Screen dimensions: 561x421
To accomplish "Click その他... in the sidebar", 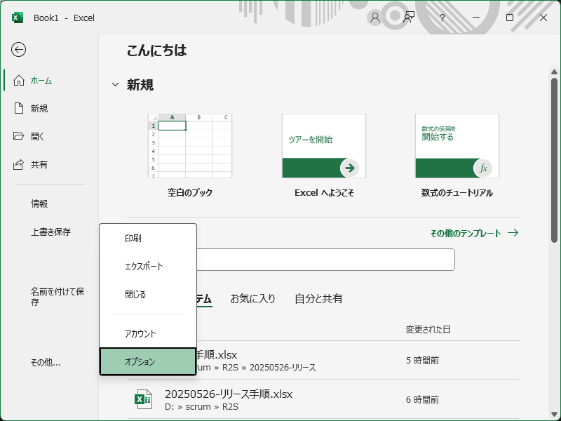I will [x=46, y=363].
